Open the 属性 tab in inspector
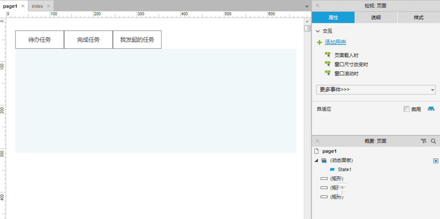This screenshot has width=440, height=219. click(x=334, y=18)
